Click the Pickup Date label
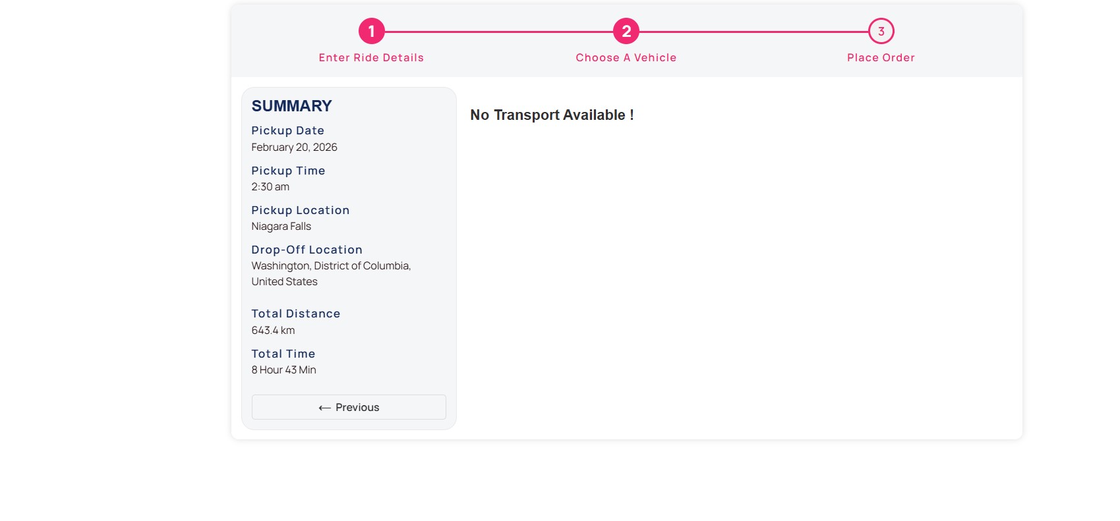Image resolution: width=1120 pixels, height=521 pixels. point(287,130)
